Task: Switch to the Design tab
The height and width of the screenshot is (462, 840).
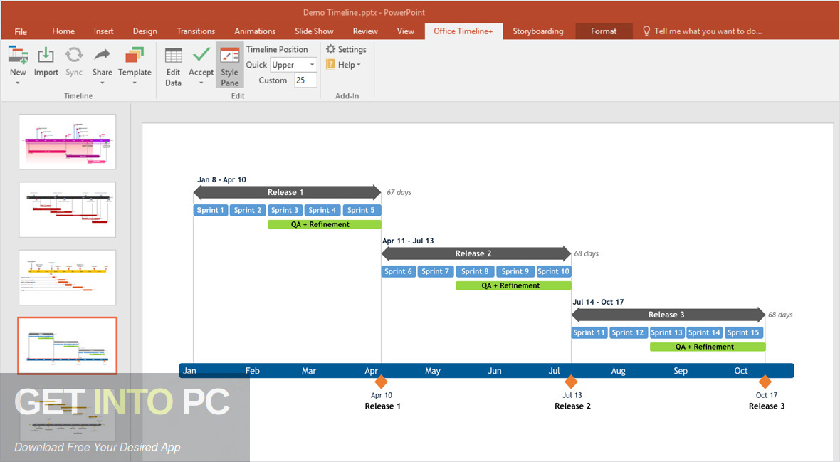Action: pos(145,31)
